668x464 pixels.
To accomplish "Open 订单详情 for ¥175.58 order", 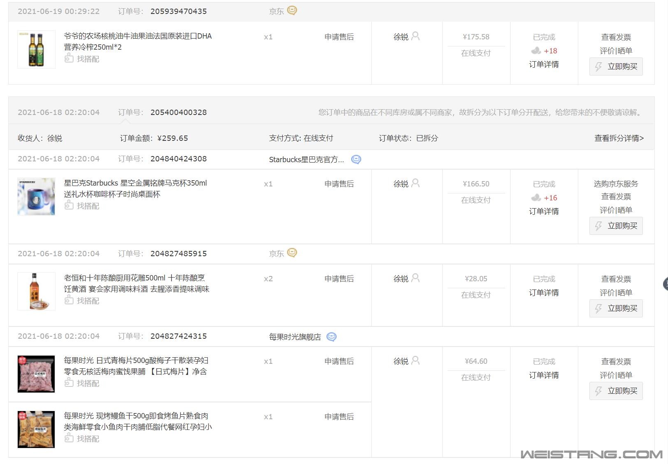I will pyautogui.click(x=544, y=64).
